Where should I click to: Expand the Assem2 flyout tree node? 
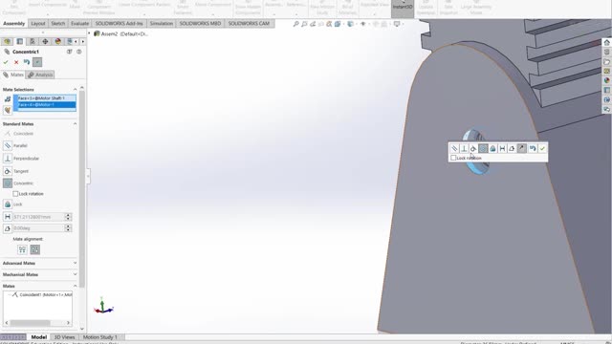pyautogui.click(x=89, y=33)
